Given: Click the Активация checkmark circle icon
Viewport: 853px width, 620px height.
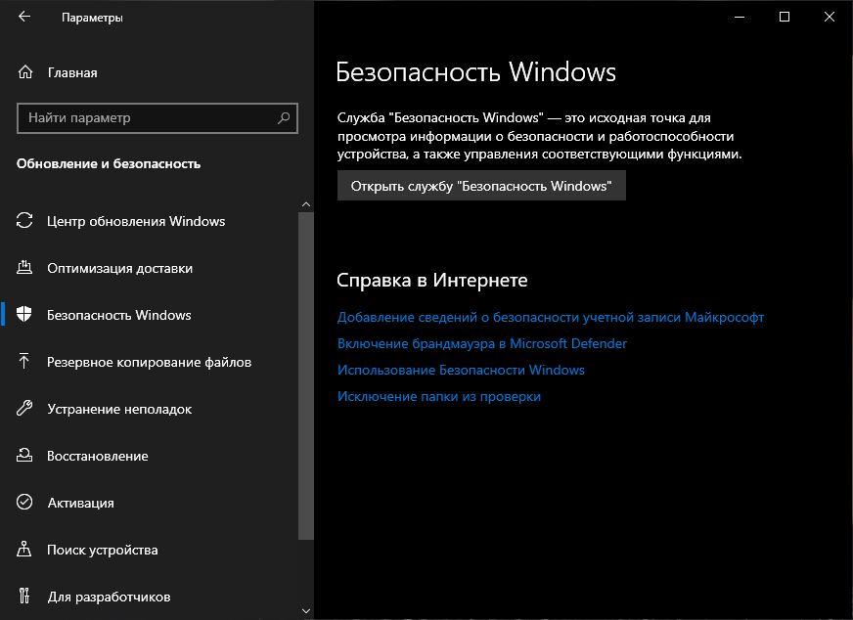Looking at the screenshot, I should pyautogui.click(x=24, y=502).
